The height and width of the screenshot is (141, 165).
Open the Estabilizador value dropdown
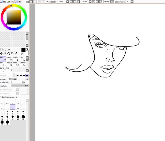[132, 2]
